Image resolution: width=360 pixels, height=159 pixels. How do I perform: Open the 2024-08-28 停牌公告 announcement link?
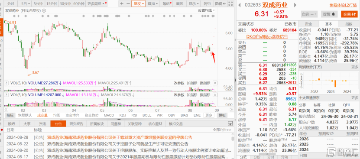[120, 137]
